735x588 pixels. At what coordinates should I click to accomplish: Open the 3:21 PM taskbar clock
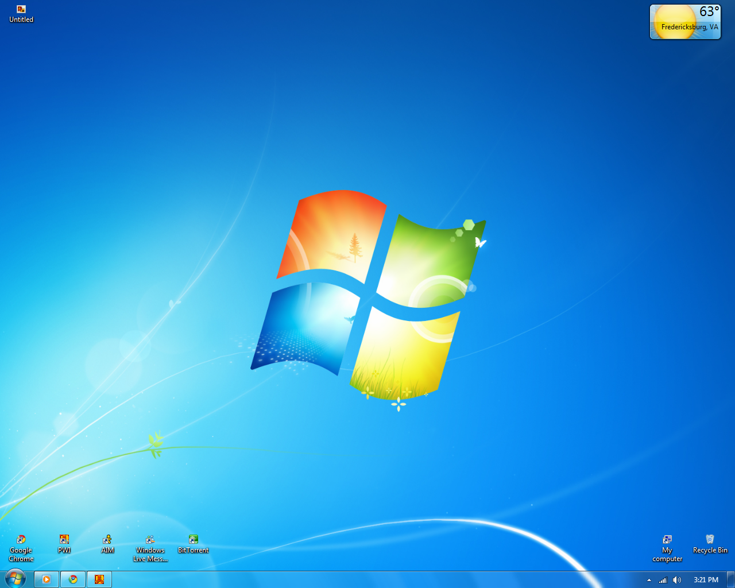point(706,580)
